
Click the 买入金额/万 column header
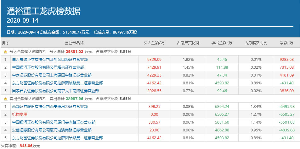click(154, 43)
